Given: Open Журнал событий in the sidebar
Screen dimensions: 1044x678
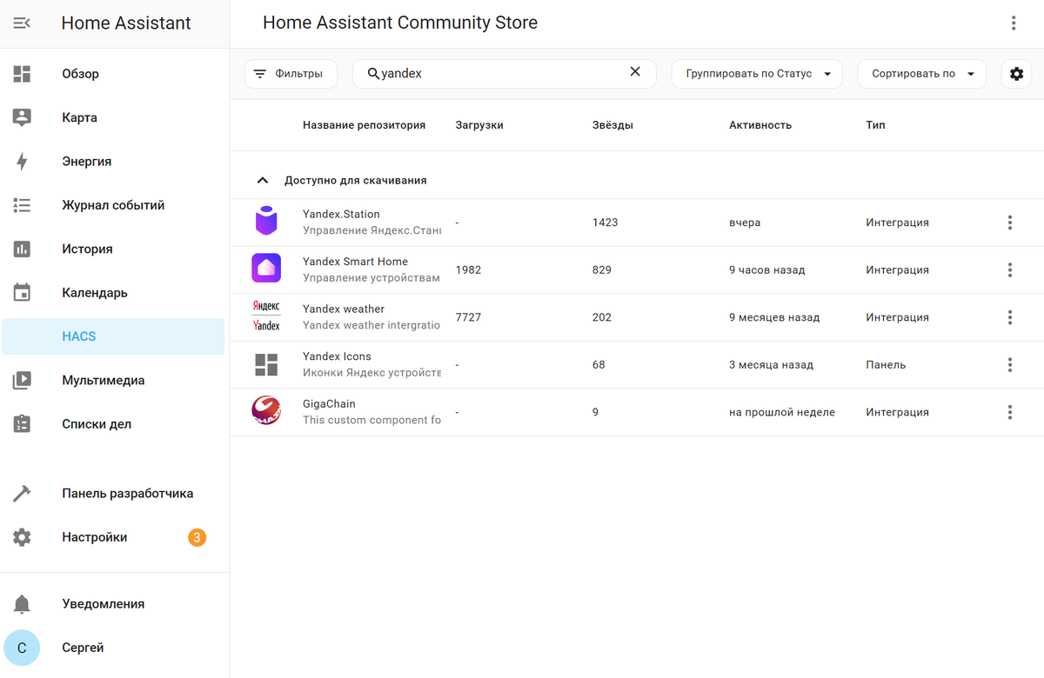Looking at the screenshot, I should pos(113,205).
